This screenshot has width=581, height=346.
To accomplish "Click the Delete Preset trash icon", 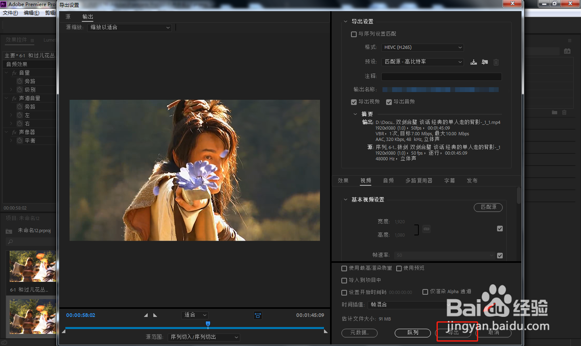I will [x=496, y=62].
